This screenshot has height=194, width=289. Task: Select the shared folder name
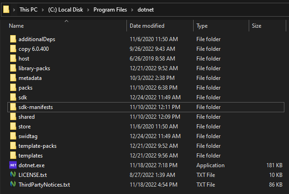click(x=26, y=117)
